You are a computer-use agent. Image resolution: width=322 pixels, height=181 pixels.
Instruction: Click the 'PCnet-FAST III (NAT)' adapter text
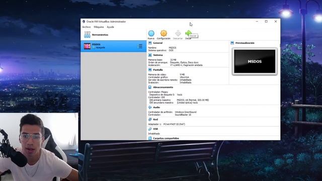174,124
